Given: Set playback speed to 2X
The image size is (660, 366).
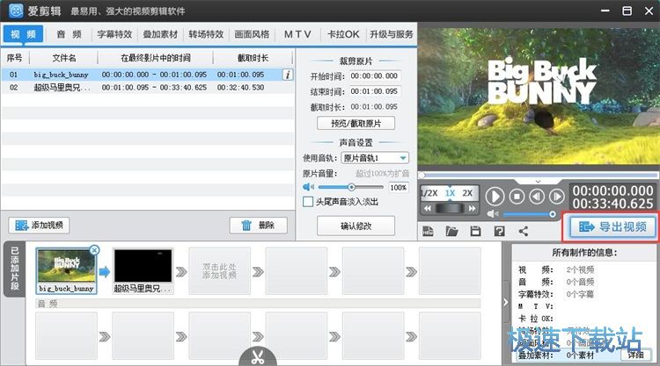Looking at the screenshot, I should [467, 193].
